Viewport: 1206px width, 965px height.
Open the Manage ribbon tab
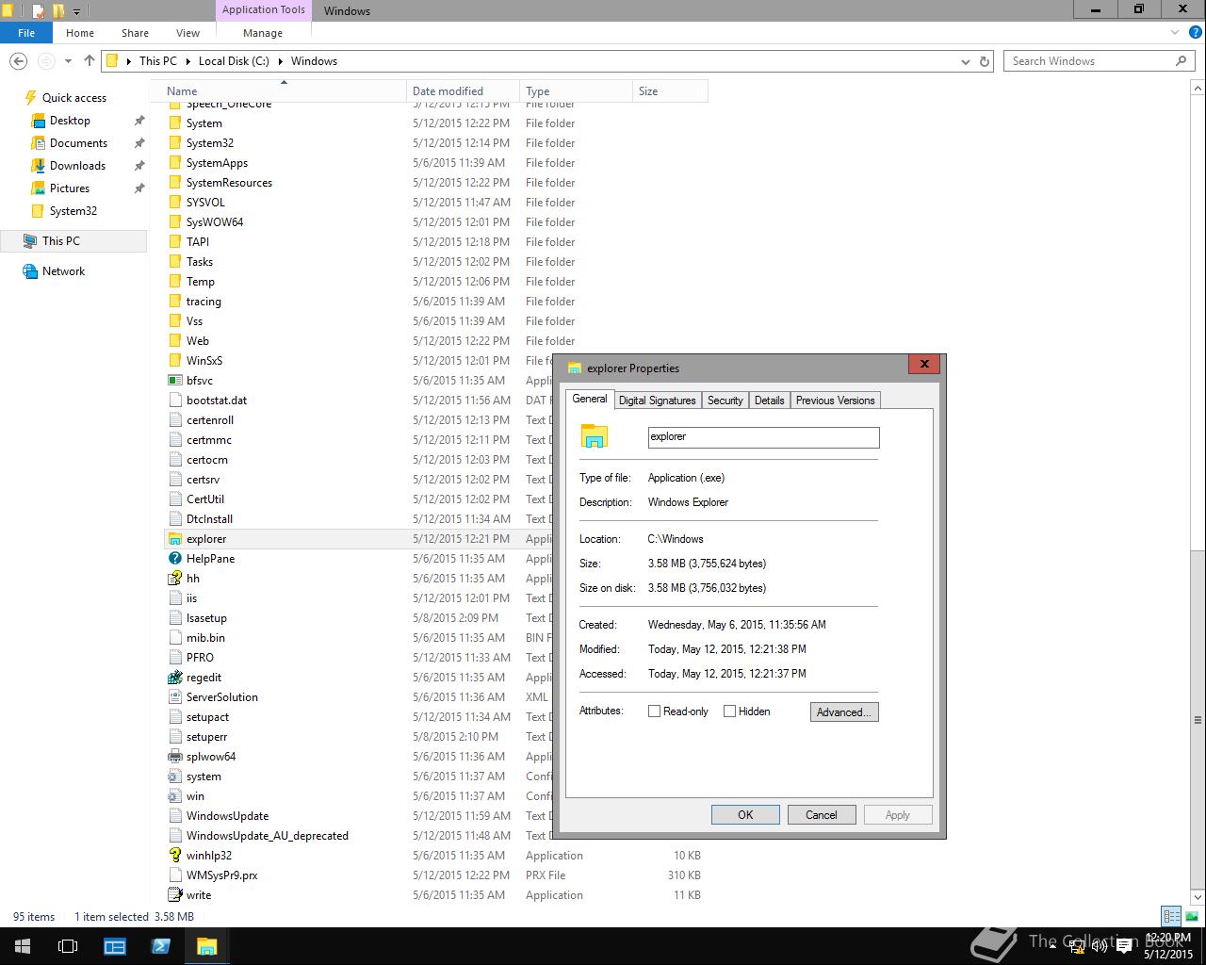263,33
